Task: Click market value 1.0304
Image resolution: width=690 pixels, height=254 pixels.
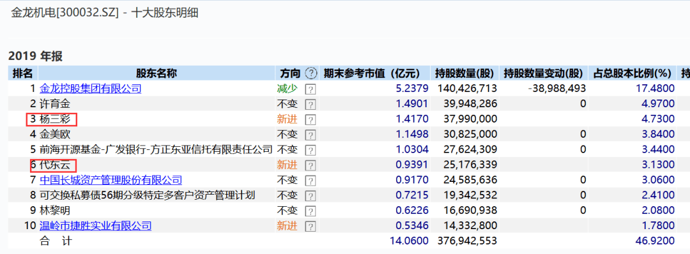Action: (412, 149)
